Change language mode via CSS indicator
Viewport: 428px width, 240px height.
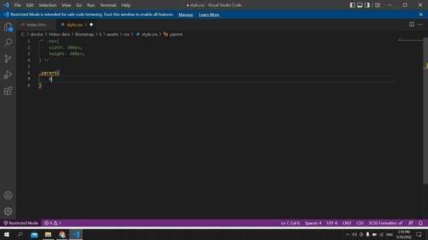(x=360, y=223)
